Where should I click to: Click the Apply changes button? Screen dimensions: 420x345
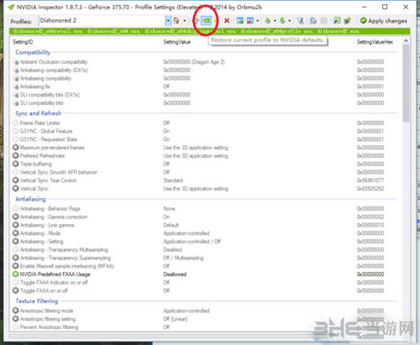(x=384, y=21)
